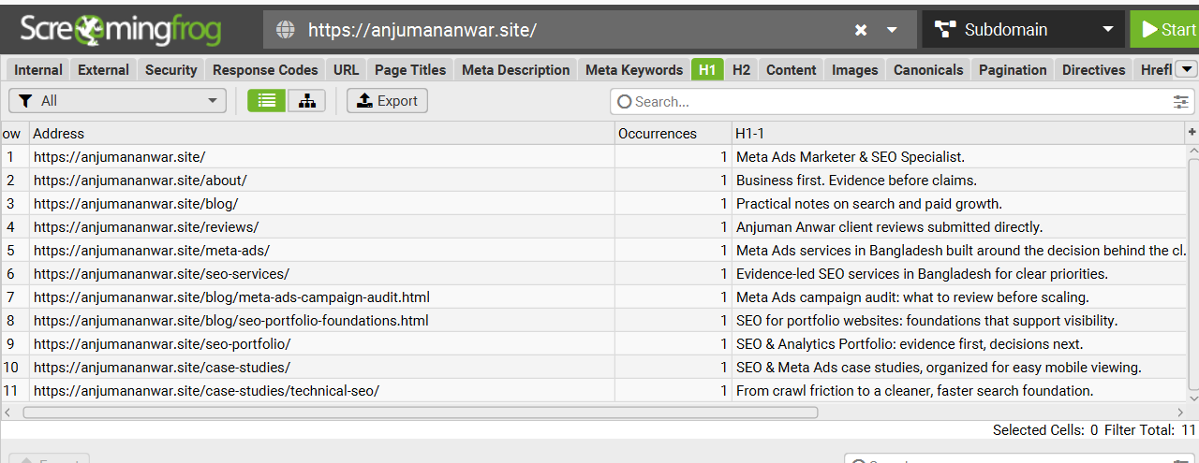
Task: Open search filter options sliders icon
Action: point(1181,101)
